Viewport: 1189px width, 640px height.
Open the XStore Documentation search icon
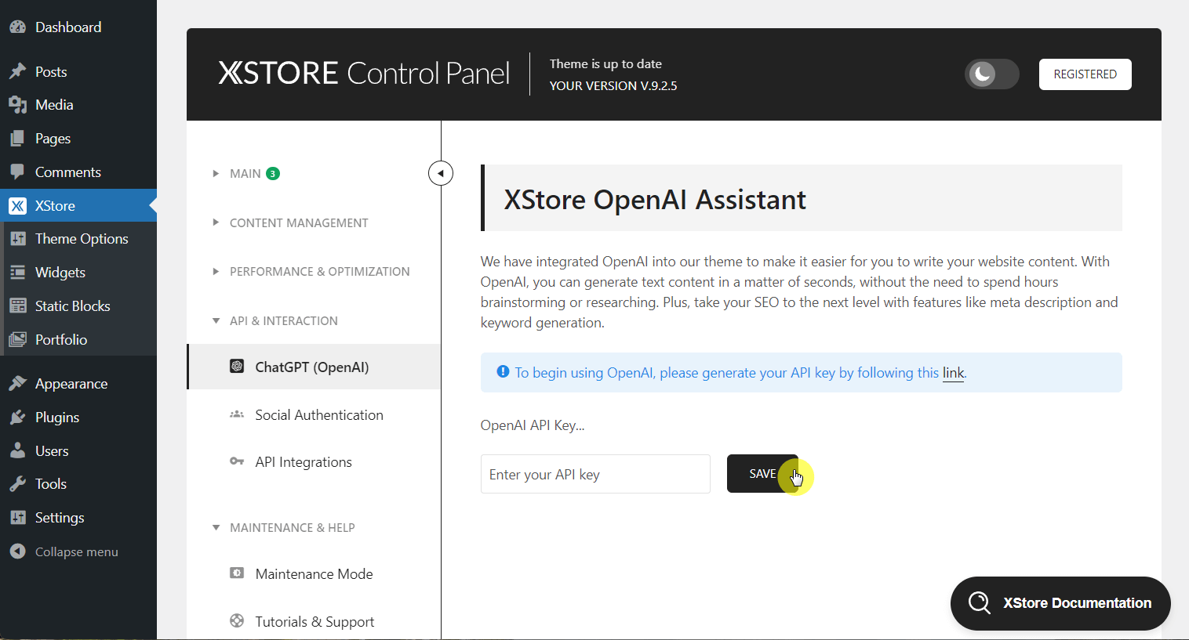click(x=979, y=603)
